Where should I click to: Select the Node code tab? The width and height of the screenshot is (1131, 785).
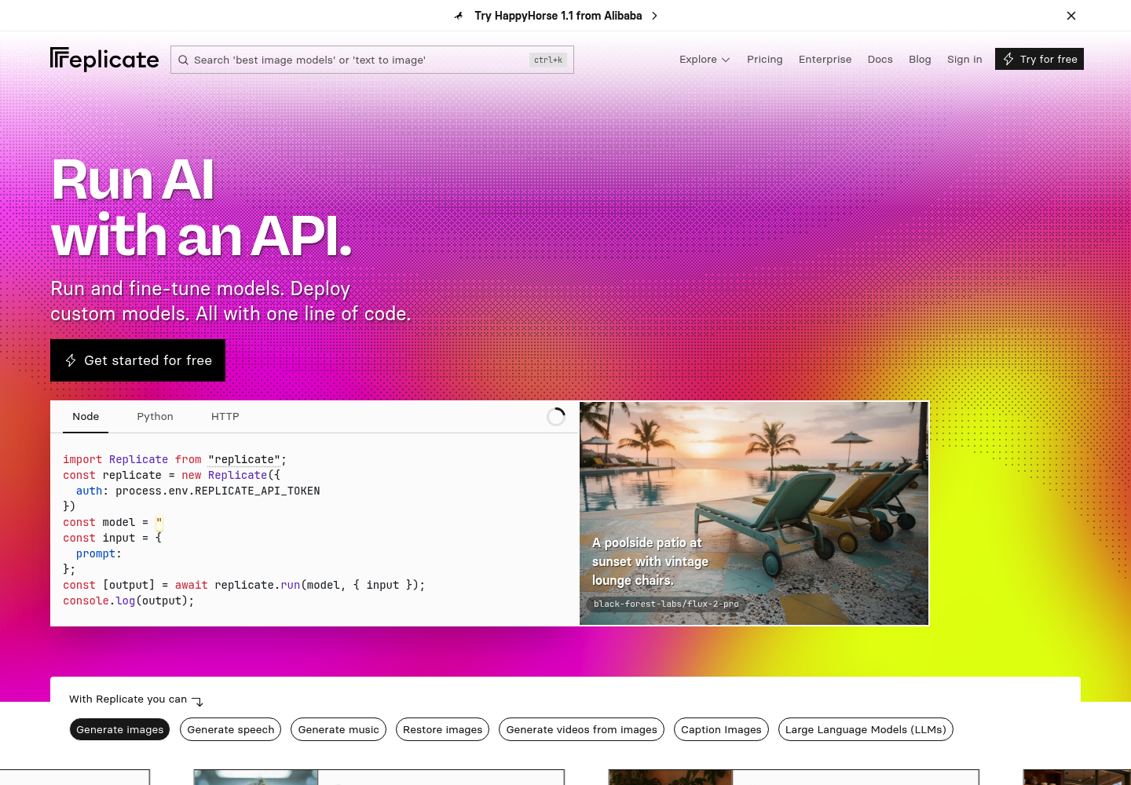pos(86,417)
